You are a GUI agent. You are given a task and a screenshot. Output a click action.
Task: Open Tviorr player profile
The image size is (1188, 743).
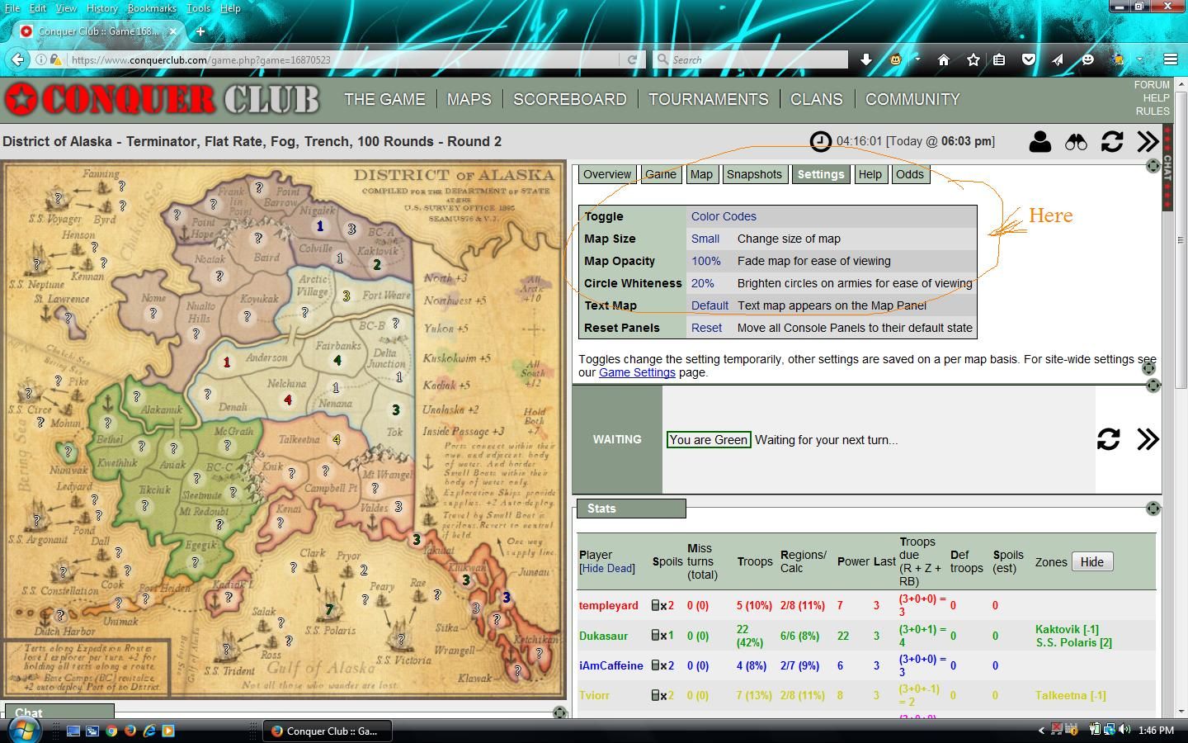[x=594, y=695]
